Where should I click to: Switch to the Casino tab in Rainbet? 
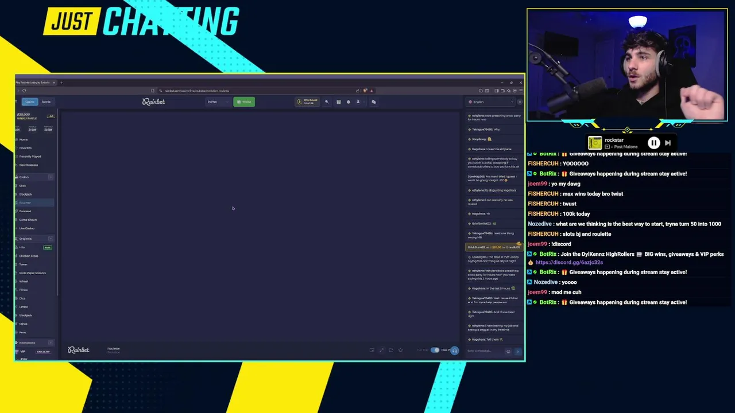point(29,102)
